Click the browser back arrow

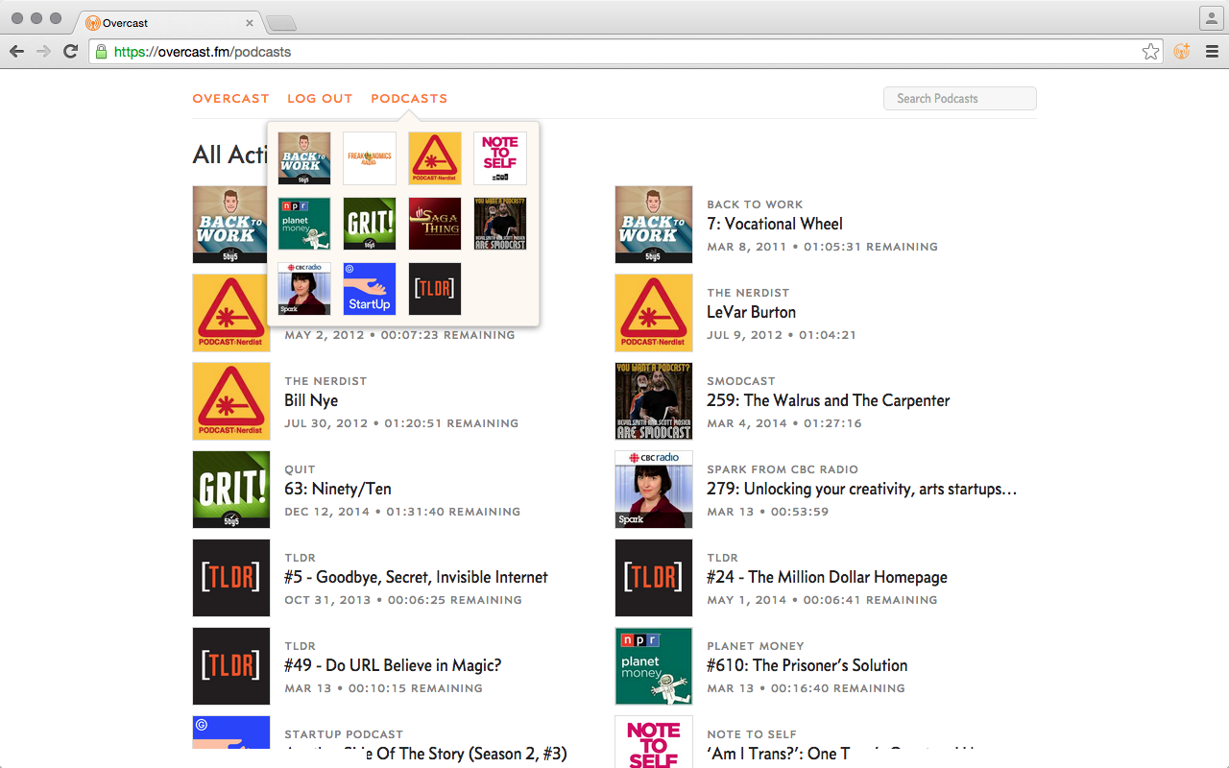[x=17, y=52]
